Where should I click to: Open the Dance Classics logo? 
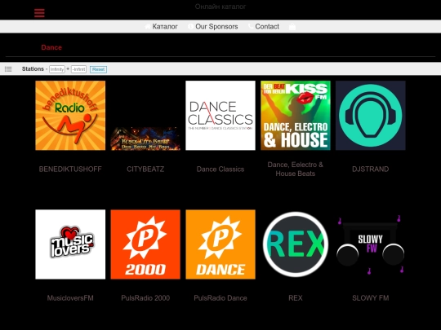tap(220, 116)
